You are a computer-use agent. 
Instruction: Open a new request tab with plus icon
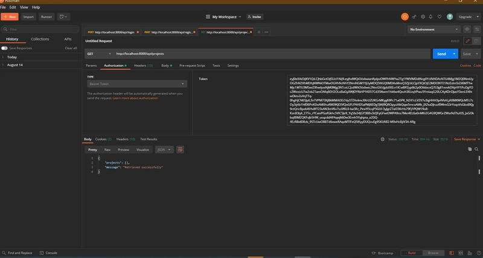click(259, 32)
